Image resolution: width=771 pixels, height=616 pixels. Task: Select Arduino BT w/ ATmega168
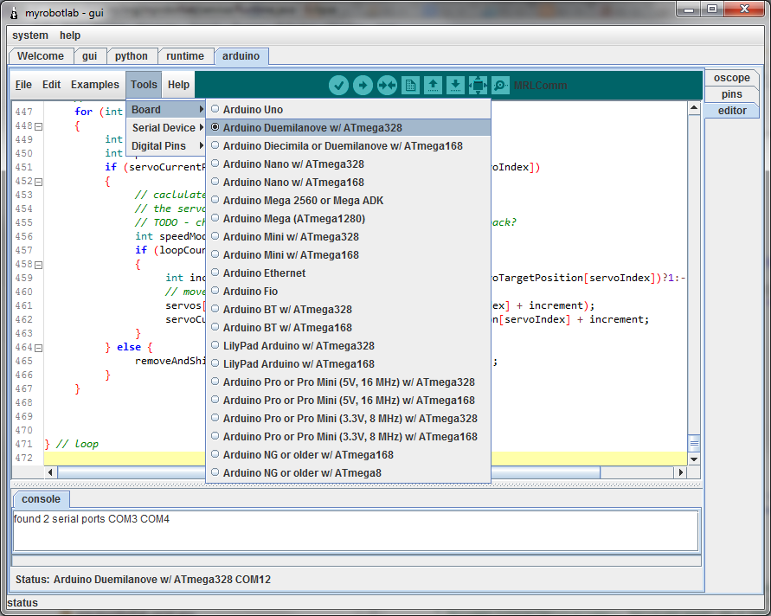click(x=348, y=328)
